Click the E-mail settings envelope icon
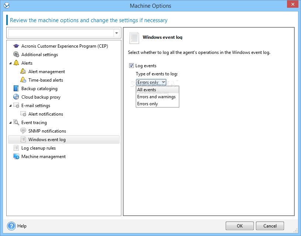Viewport: 301px width, 236px height. pyautogui.click(x=16, y=105)
